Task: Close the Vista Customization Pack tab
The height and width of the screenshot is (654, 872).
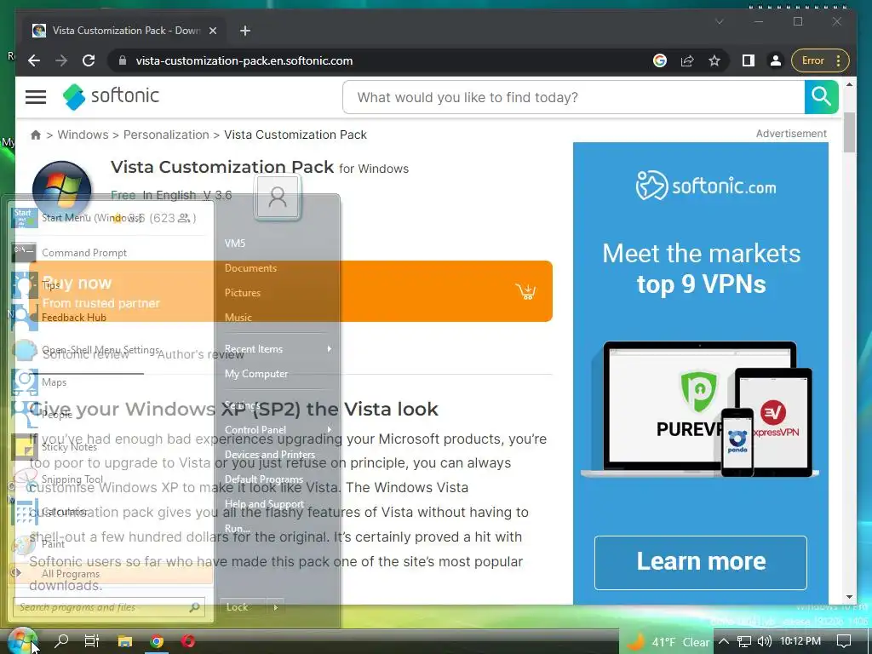Action: (x=212, y=31)
